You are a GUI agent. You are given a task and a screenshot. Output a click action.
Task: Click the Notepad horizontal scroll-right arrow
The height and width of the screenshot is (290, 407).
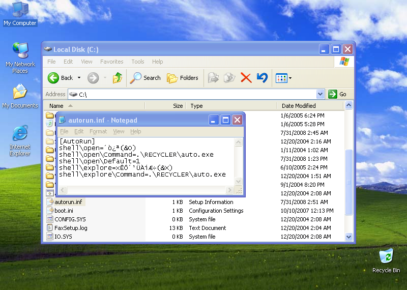229,190
